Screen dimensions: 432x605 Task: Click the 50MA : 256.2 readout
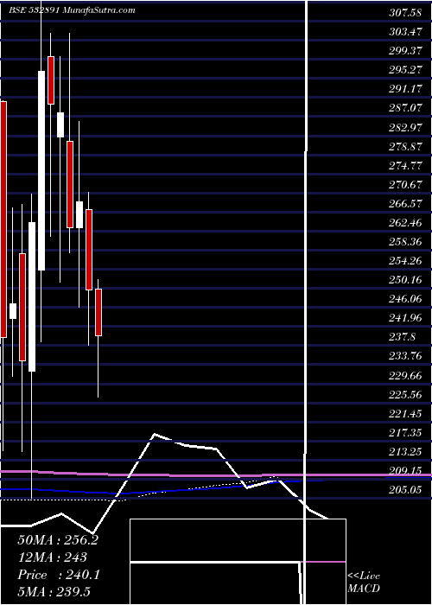(x=58, y=540)
